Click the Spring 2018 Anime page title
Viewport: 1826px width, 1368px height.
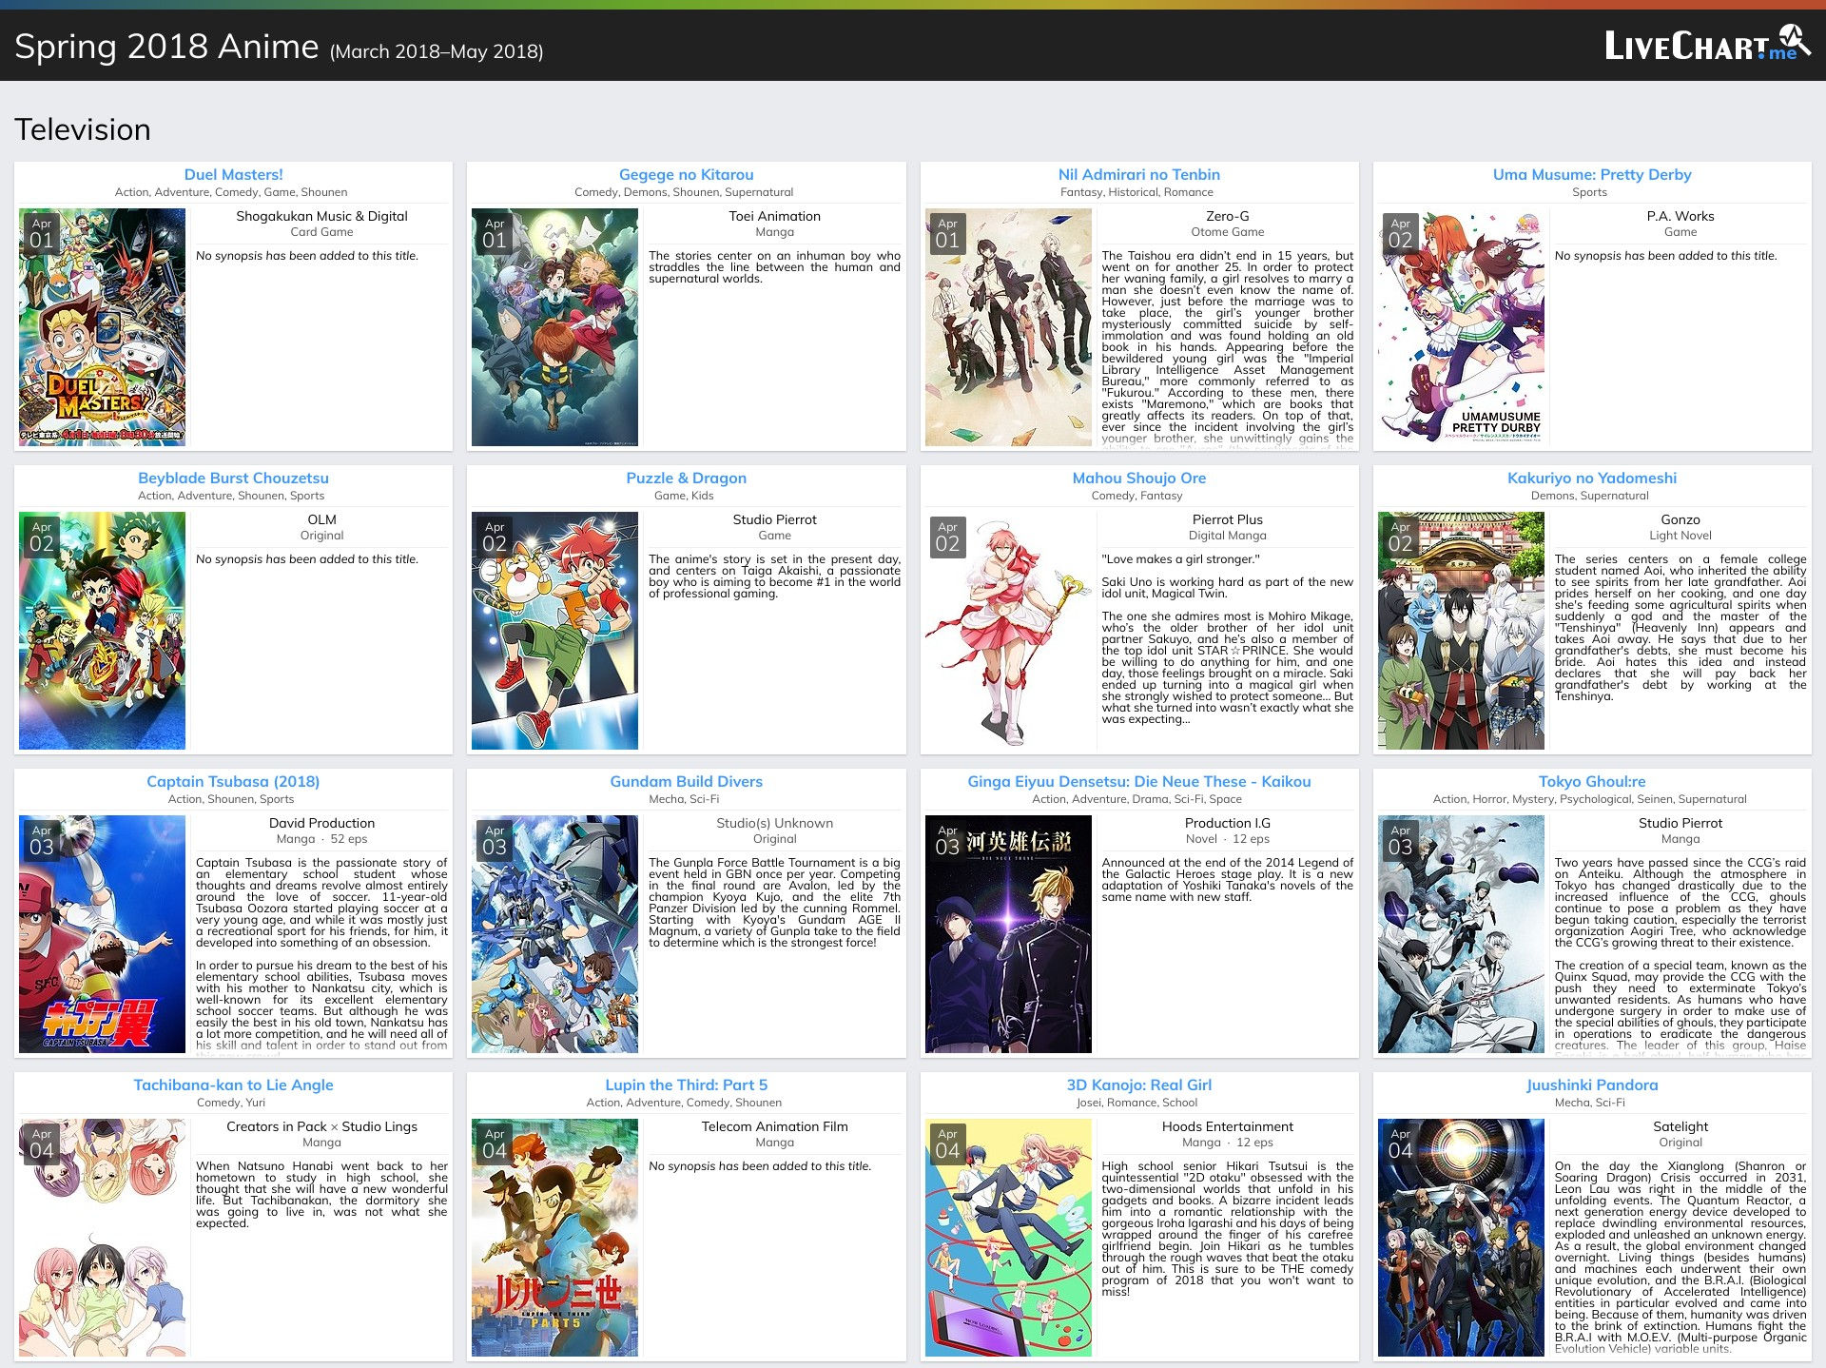(x=166, y=46)
